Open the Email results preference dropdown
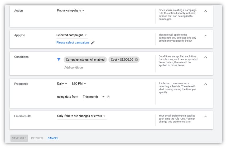Image resolution: width=227 pixels, height=148 pixels. [81, 116]
